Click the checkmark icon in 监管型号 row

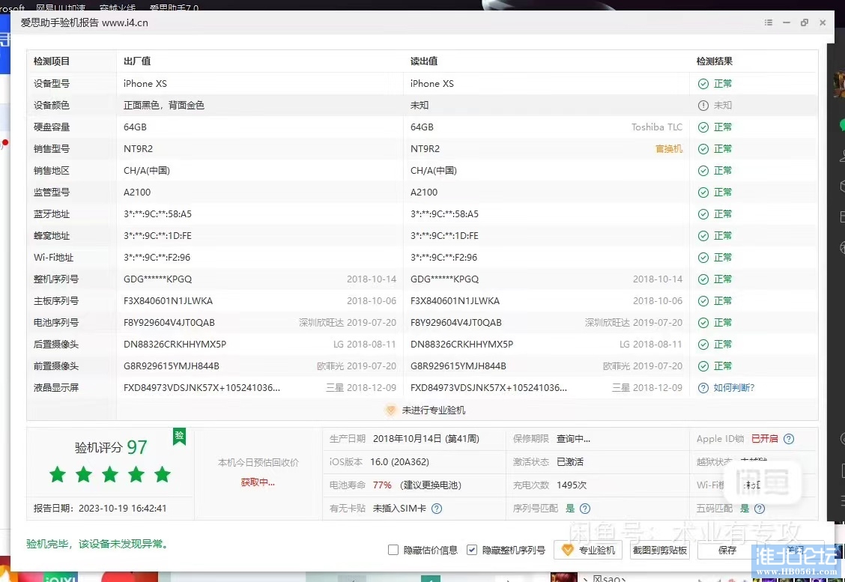[703, 193]
